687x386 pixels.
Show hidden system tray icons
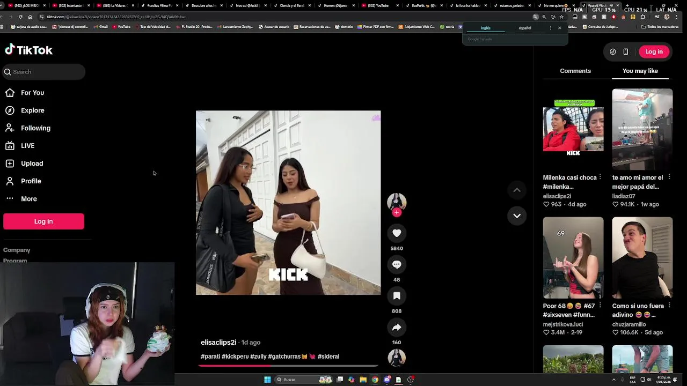point(613,380)
